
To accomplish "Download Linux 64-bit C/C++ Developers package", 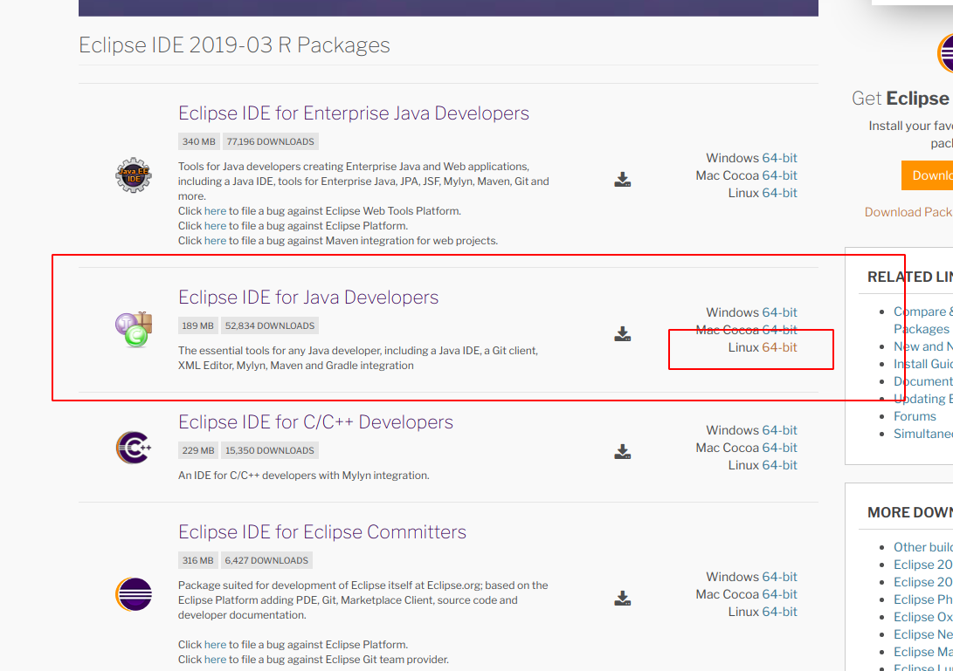I will [x=779, y=465].
